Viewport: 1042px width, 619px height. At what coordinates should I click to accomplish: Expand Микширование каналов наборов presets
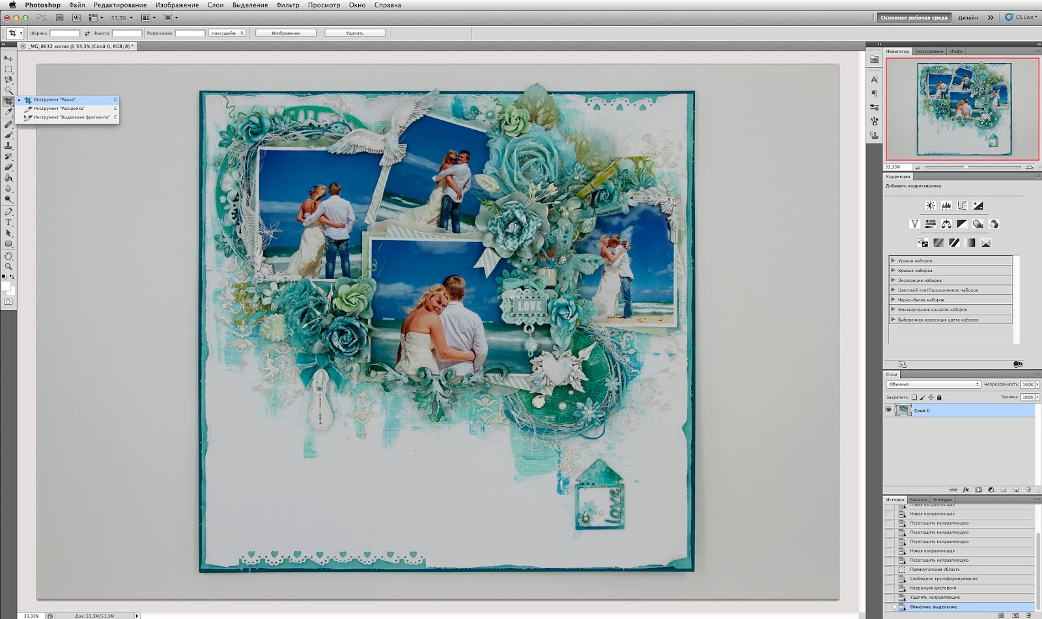point(893,309)
